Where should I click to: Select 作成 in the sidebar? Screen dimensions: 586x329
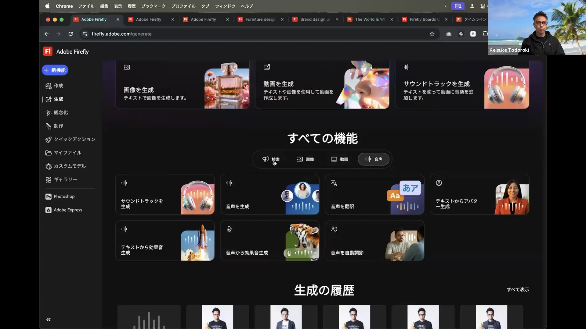(x=59, y=86)
